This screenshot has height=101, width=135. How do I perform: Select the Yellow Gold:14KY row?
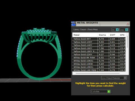tap(99, 45)
